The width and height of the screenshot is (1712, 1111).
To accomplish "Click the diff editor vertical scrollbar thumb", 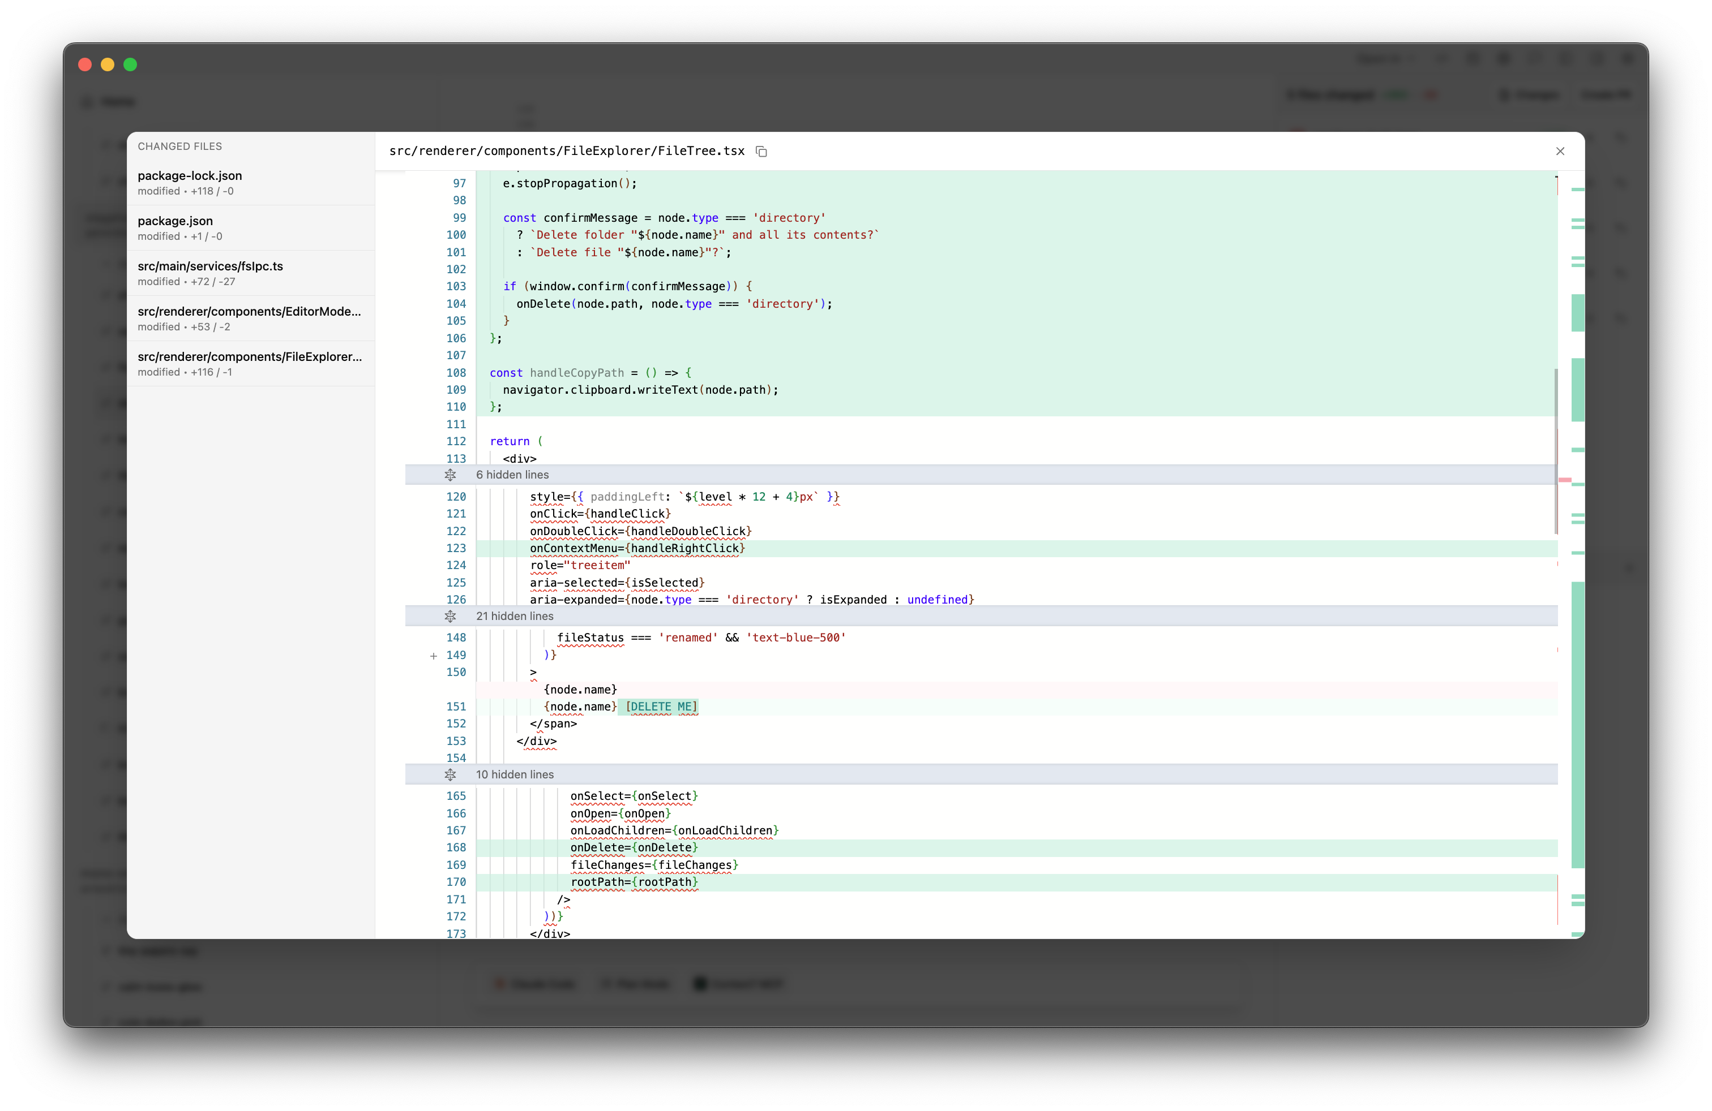I will click(x=1556, y=451).
